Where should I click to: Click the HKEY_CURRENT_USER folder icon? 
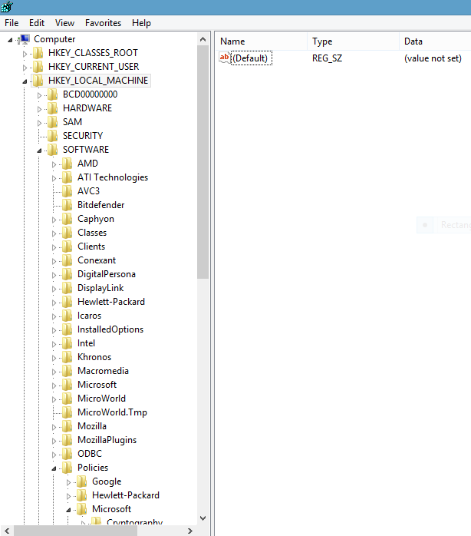click(38, 67)
